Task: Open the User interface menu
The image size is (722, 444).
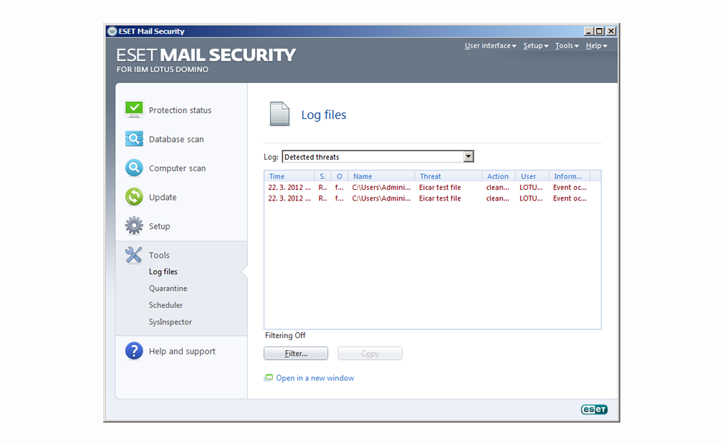Action: (490, 46)
